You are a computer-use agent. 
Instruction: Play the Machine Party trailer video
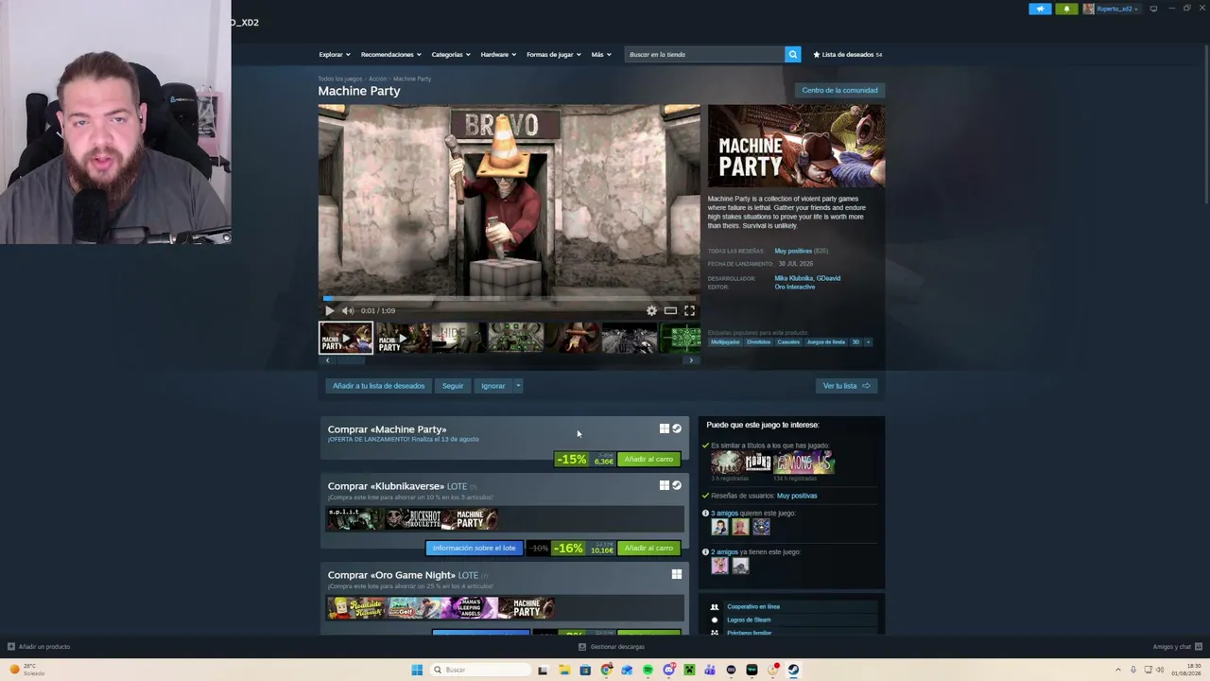tap(329, 310)
